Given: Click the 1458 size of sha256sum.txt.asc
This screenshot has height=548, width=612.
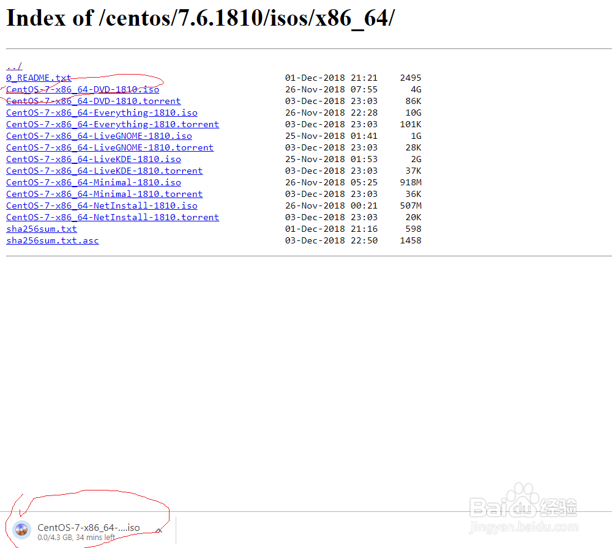Looking at the screenshot, I should (x=411, y=240).
